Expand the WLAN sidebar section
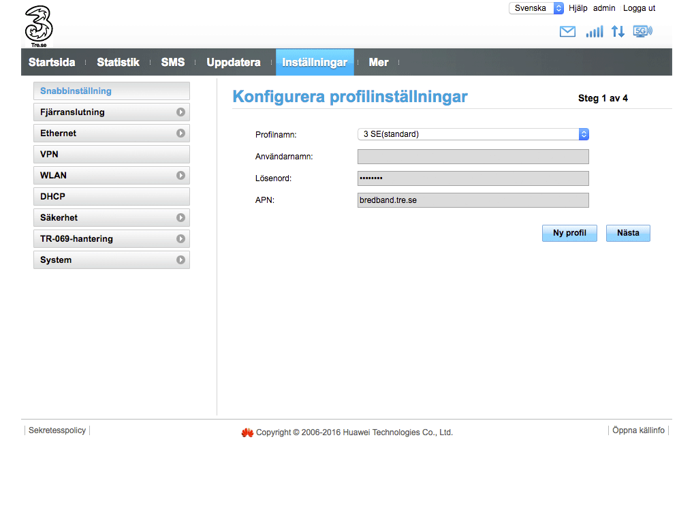Viewport: 694px width, 521px height. point(111,176)
